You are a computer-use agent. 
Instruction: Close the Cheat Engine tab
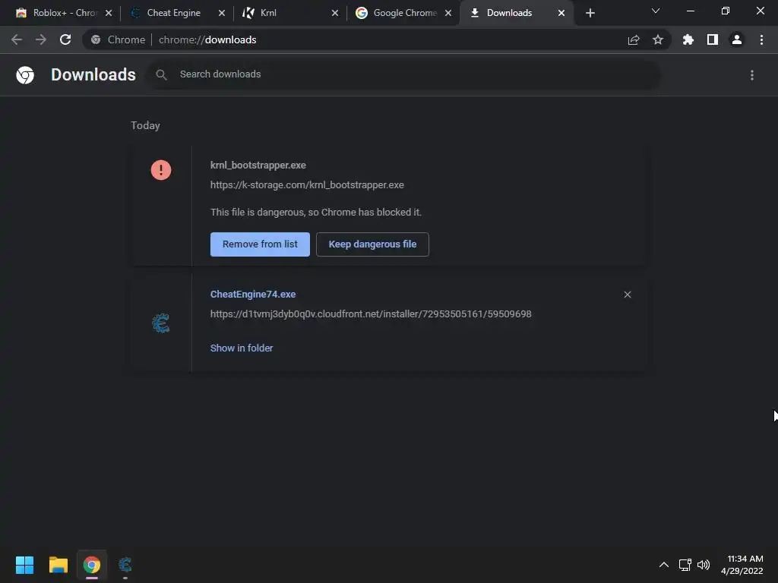[x=222, y=13]
